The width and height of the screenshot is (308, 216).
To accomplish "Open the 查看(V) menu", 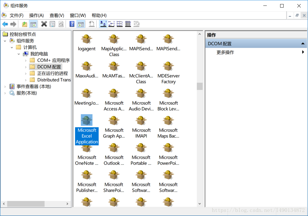I will coord(57,15).
